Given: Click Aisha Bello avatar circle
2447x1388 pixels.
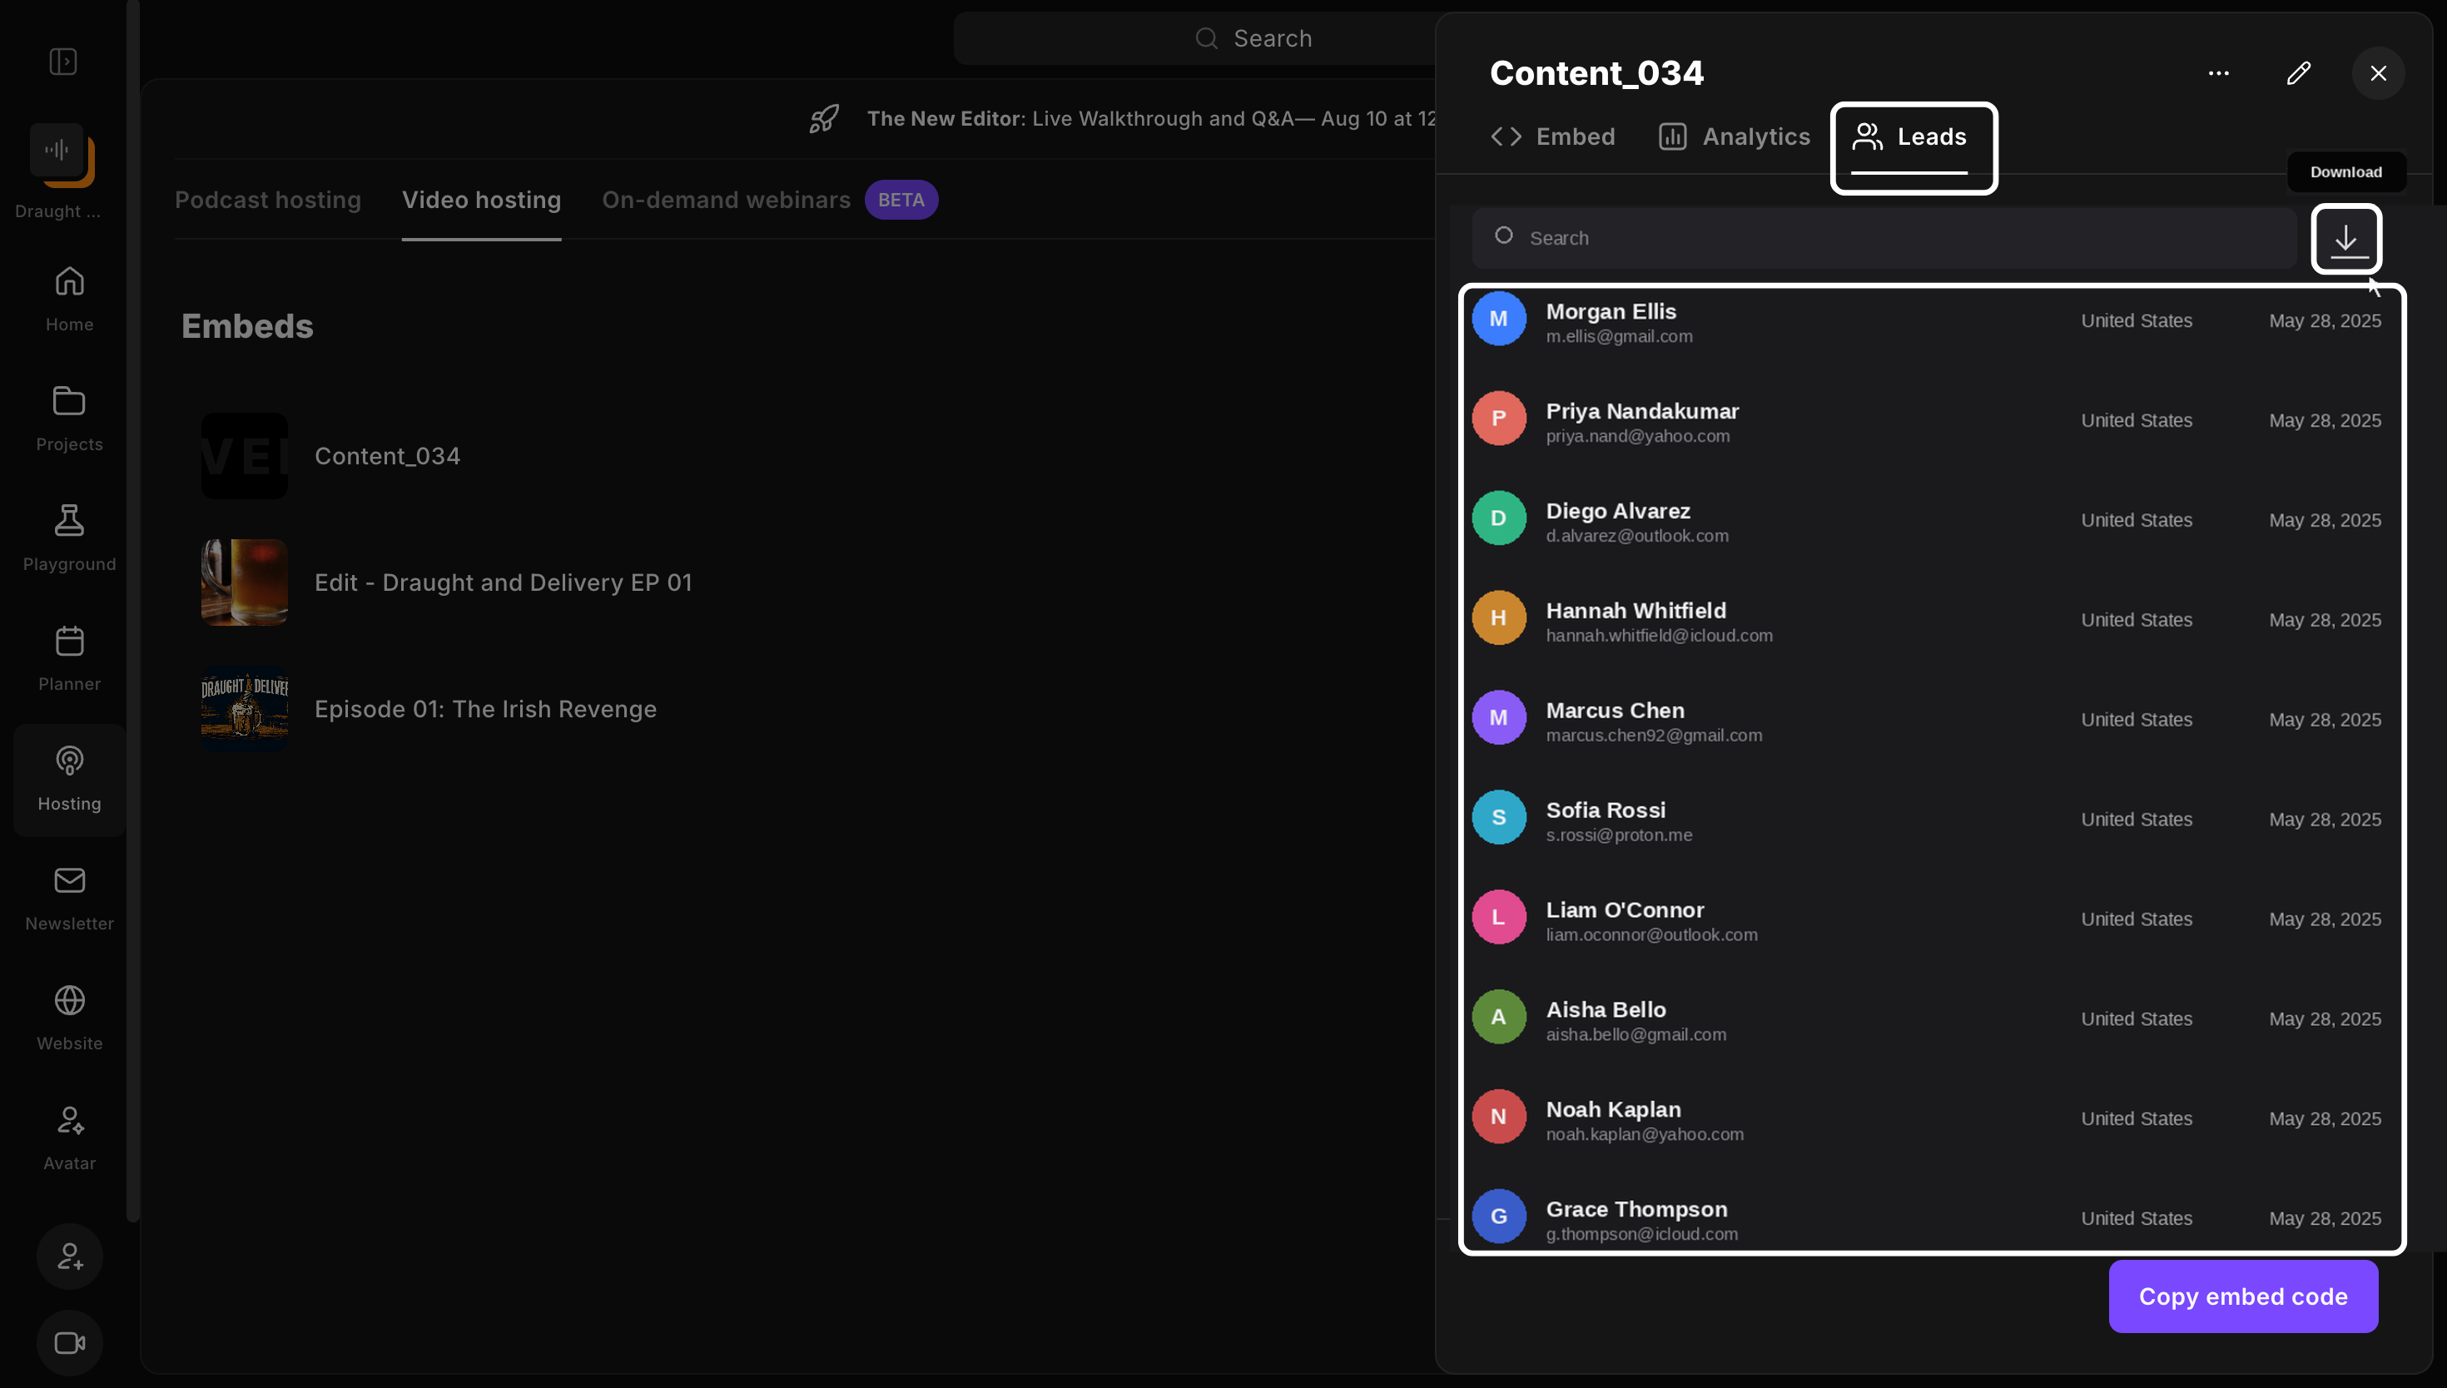Looking at the screenshot, I should pyautogui.click(x=1498, y=1017).
